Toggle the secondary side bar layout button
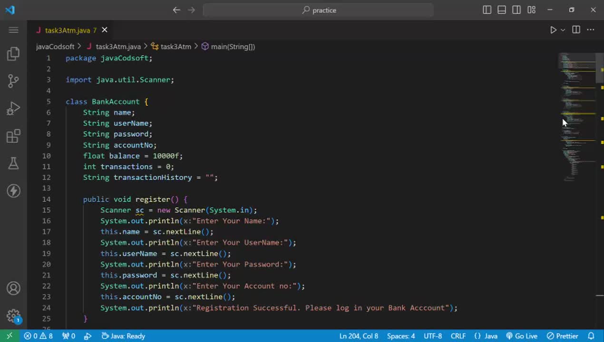604x342 pixels. pyautogui.click(x=516, y=10)
